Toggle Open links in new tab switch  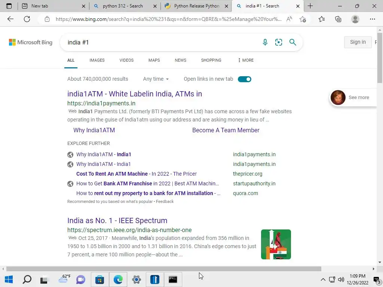pyautogui.click(x=245, y=79)
